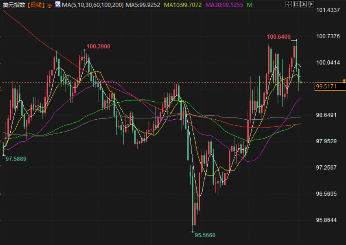
Task: Click the play-arrow panel icon at top right
Action: [x=304, y=4]
